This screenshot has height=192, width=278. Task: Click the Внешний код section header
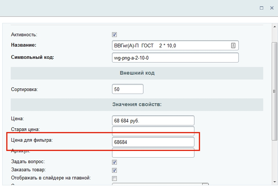[x=137, y=73]
